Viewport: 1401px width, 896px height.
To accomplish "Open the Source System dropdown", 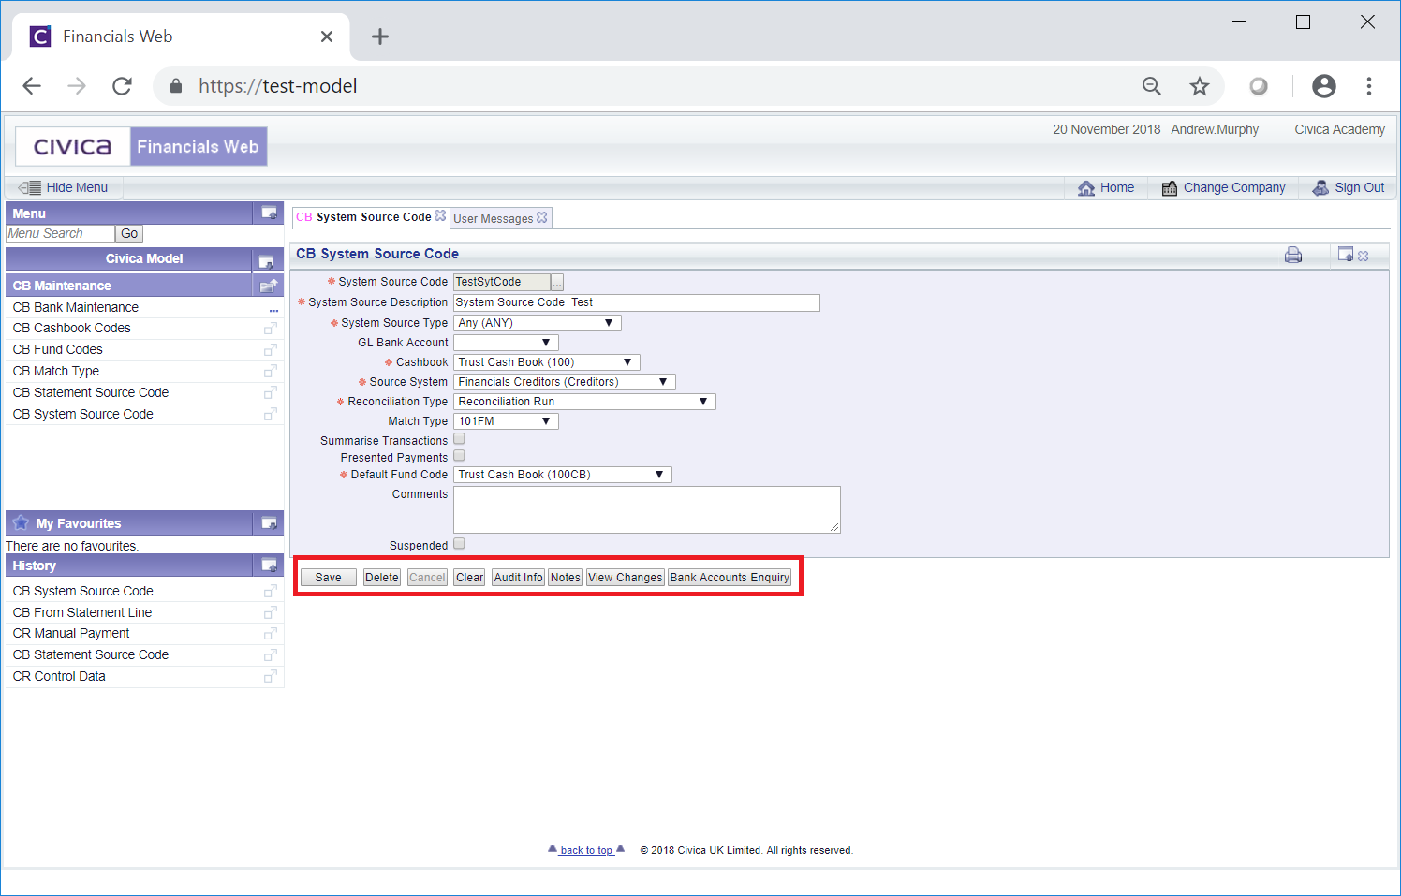I will pos(565,382).
